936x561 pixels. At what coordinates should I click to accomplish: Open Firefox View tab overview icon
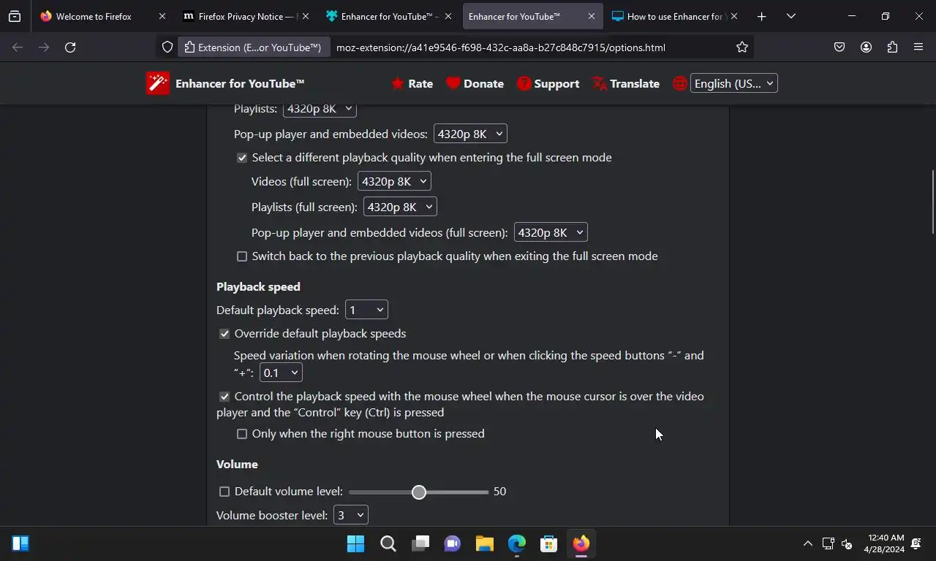tap(15, 16)
